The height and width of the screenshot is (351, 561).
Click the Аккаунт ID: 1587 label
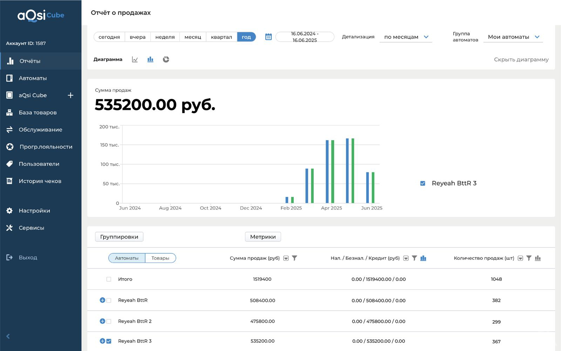(26, 43)
